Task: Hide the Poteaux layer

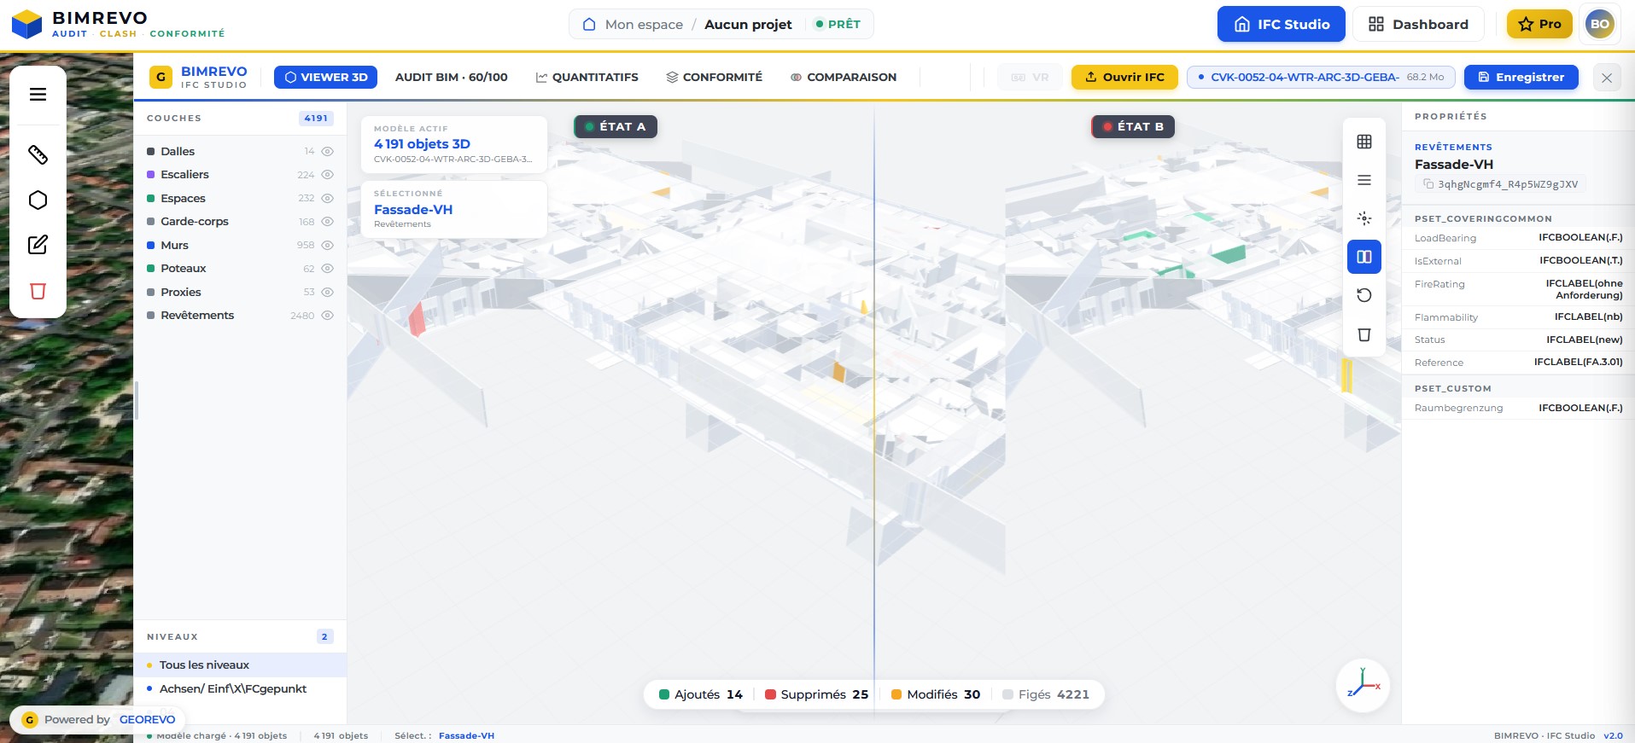Action: (x=327, y=269)
